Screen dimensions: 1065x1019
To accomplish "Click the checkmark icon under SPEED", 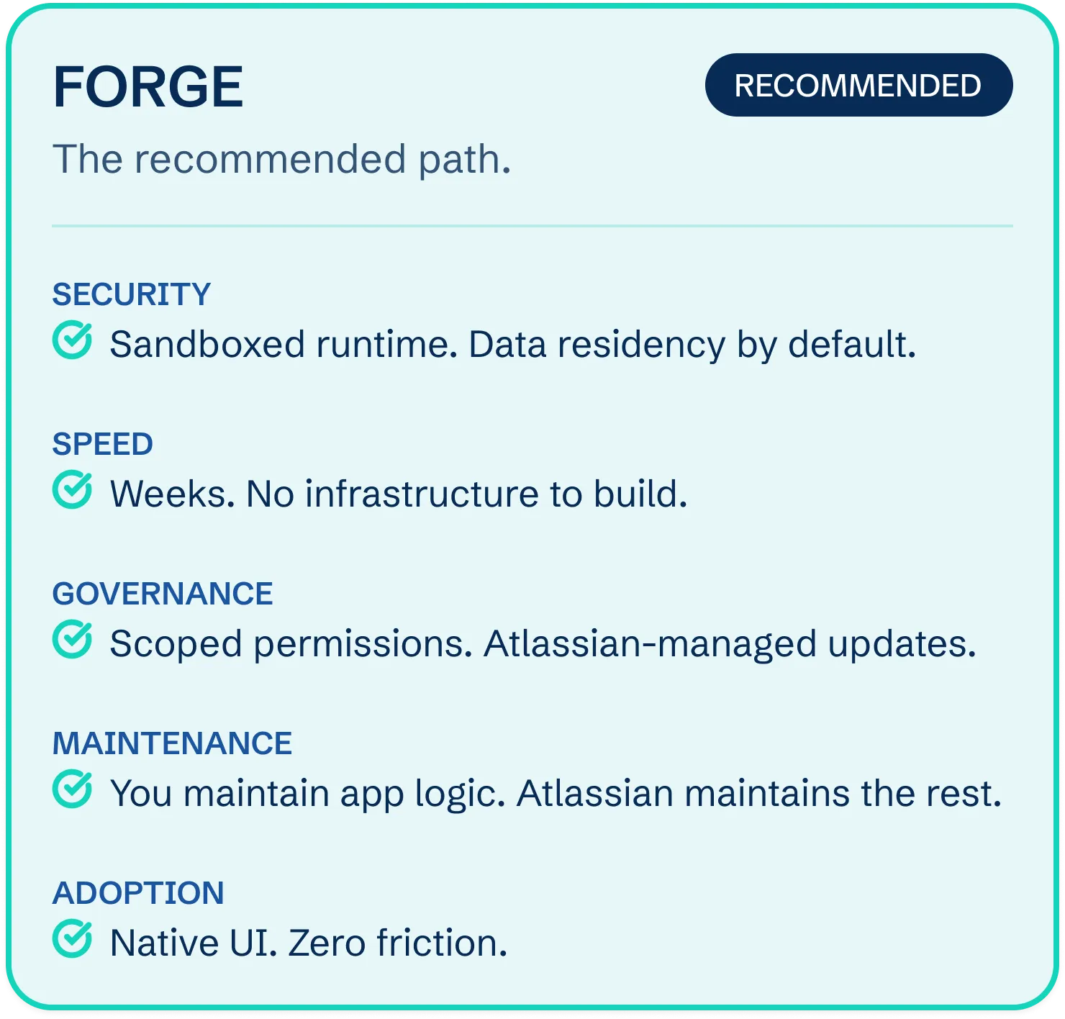I will (73, 490).
